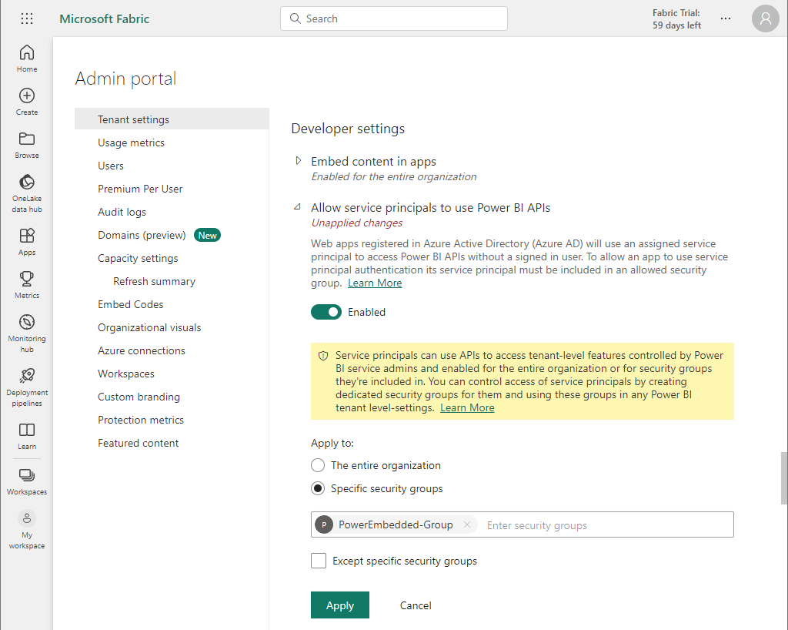The image size is (788, 630).
Task: Select The entire organization radio button
Action: pyautogui.click(x=318, y=465)
